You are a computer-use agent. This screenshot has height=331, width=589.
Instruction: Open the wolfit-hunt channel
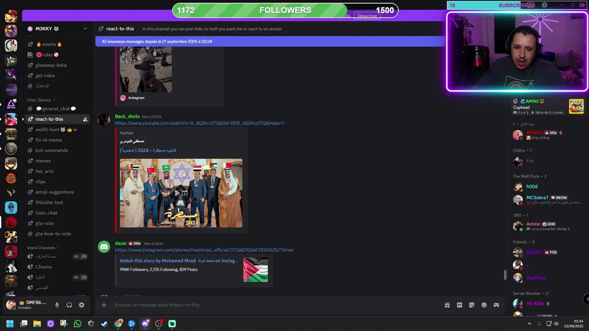tap(58, 130)
